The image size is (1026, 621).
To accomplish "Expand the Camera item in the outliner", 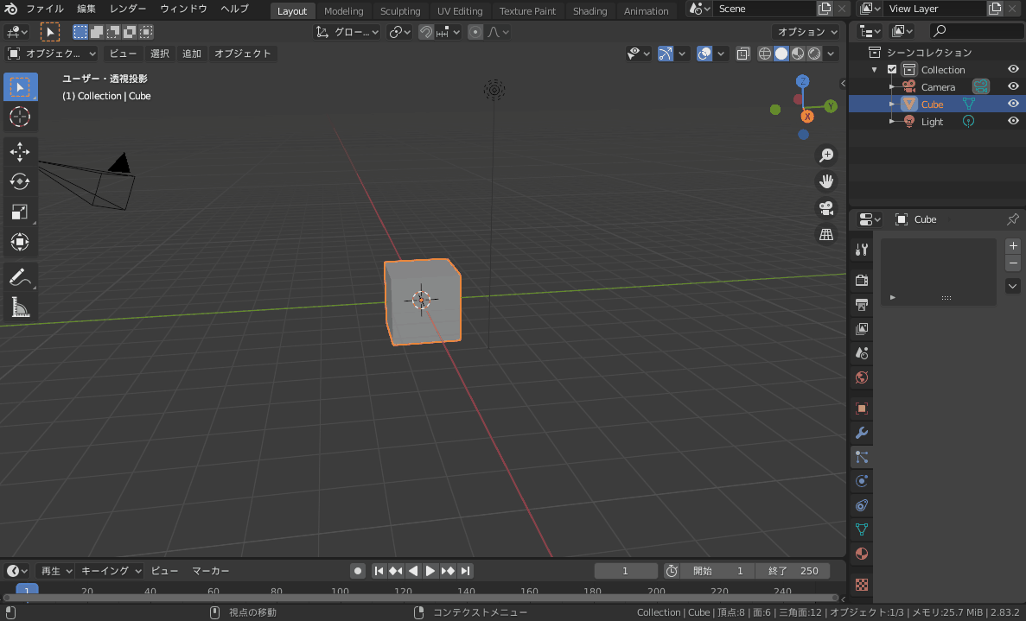I will (x=891, y=87).
